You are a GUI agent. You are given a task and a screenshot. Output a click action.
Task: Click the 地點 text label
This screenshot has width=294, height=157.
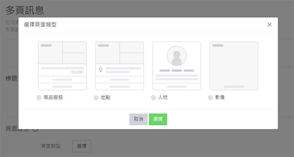click(x=105, y=98)
